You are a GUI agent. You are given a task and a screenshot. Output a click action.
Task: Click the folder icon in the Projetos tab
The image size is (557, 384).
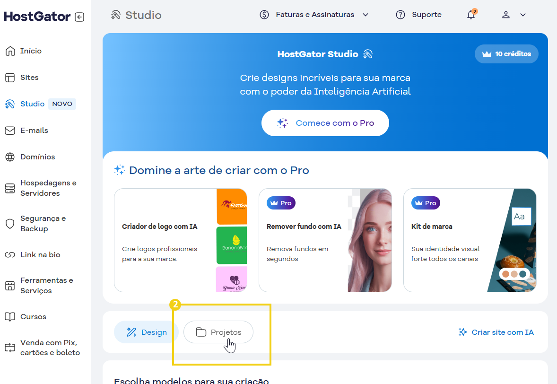(x=201, y=332)
